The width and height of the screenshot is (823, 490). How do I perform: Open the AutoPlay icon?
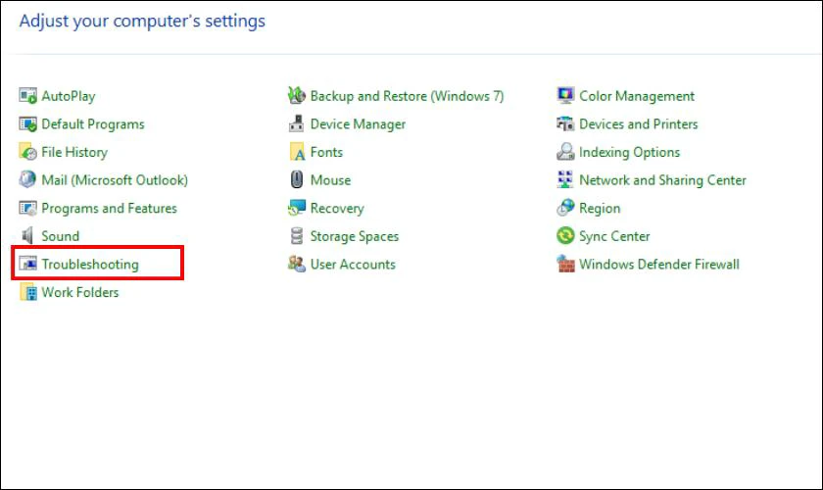27,96
